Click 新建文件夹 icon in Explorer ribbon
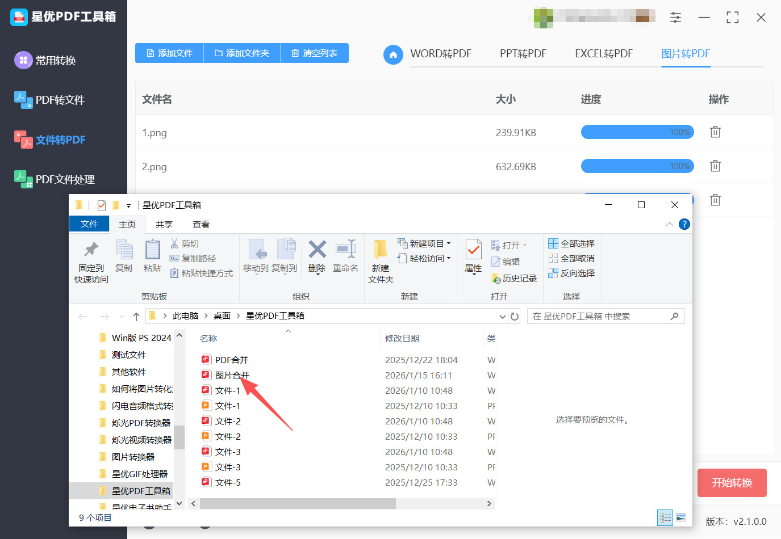This screenshot has width=781, height=539. (x=381, y=249)
